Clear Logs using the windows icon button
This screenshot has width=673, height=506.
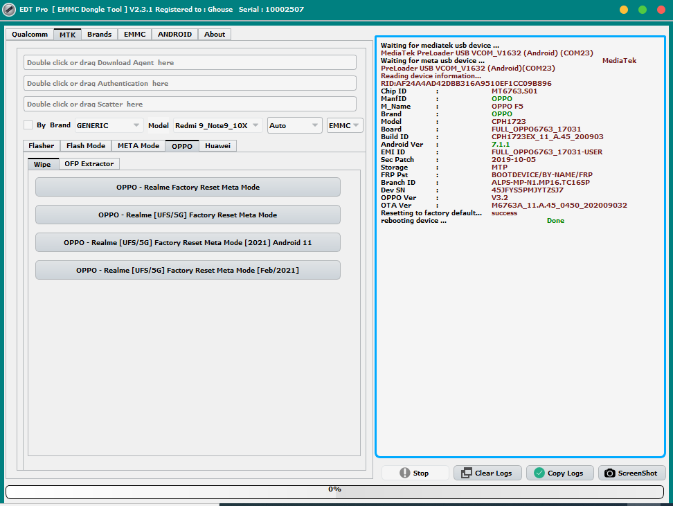pyautogui.click(x=487, y=473)
